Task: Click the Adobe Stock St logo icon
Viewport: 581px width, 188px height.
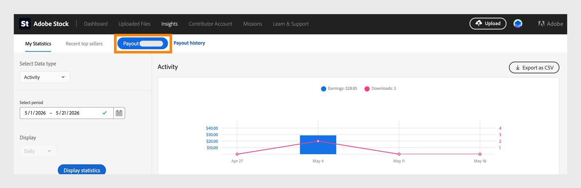Action: pyautogui.click(x=25, y=24)
